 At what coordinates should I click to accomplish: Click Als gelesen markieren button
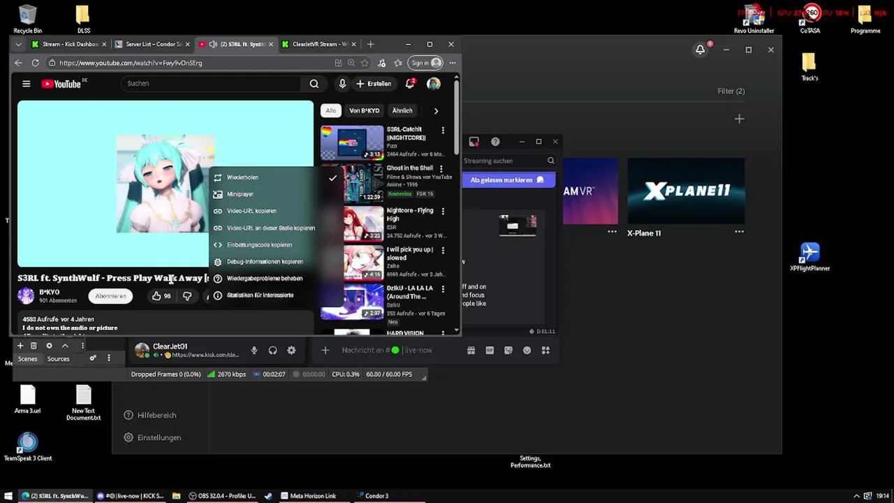pos(508,180)
